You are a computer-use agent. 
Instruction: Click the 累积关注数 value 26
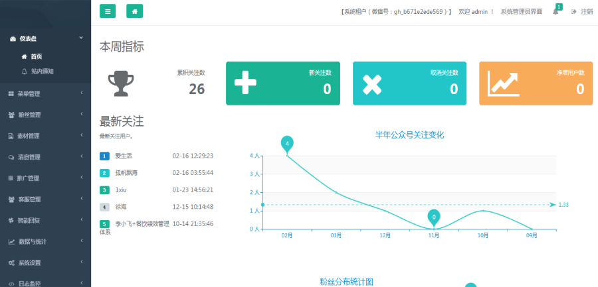tap(197, 89)
